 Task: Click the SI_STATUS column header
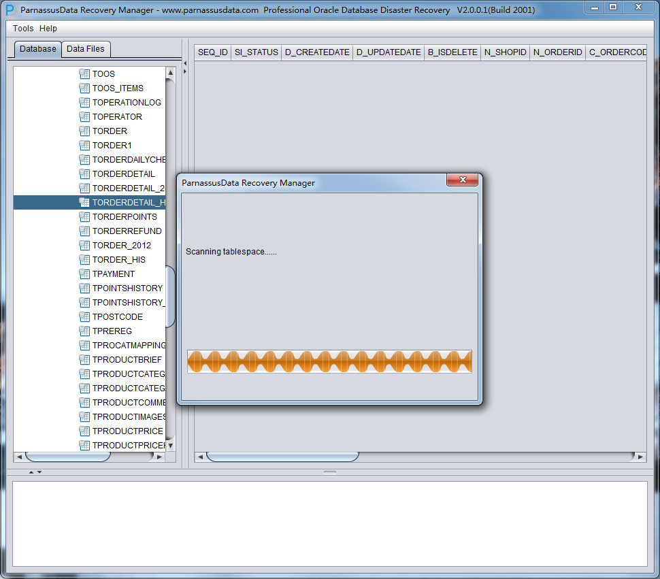click(256, 52)
